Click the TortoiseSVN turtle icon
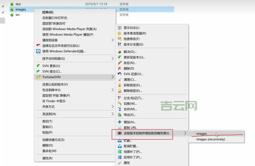 click(x=38, y=77)
